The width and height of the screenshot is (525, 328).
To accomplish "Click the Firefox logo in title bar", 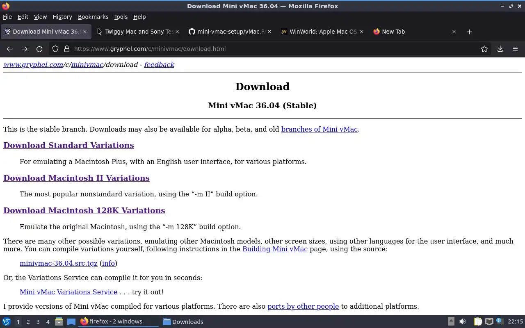I will (6, 6).
